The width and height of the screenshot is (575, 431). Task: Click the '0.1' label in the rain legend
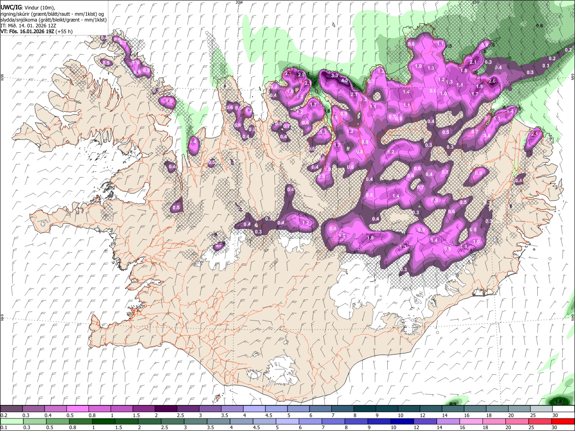coord(4,427)
